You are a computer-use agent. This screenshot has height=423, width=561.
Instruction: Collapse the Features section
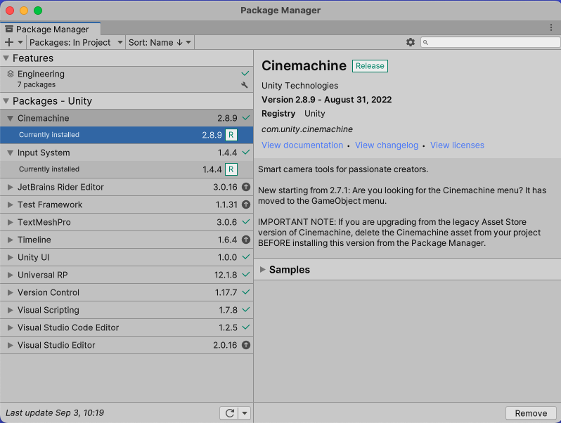tap(6, 58)
